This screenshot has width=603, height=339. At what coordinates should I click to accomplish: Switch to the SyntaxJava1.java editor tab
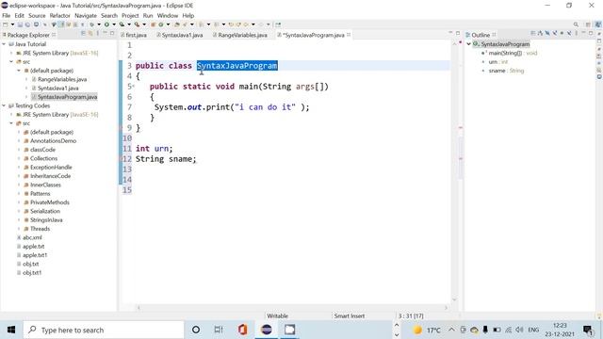tap(180, 35)
